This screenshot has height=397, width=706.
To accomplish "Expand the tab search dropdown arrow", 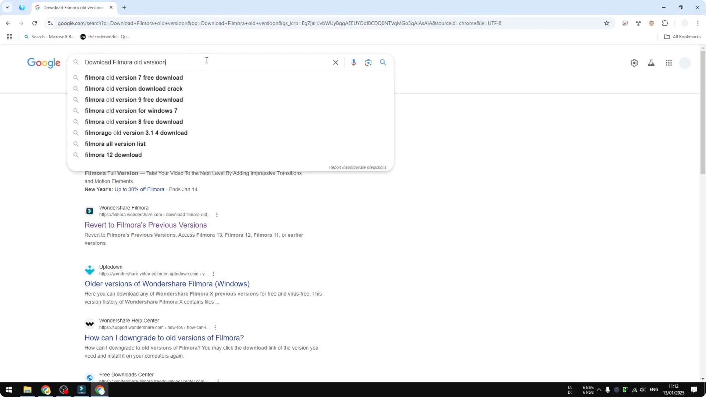I will (7, 7).
